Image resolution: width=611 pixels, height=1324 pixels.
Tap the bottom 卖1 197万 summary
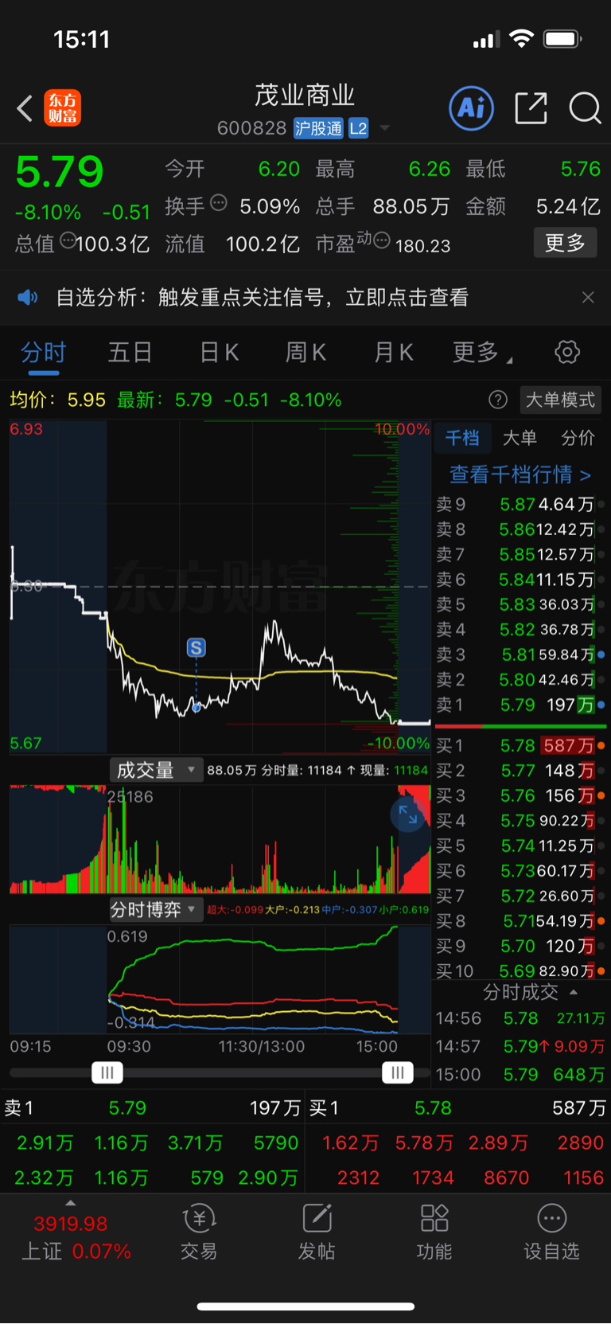pos(153,1108)
